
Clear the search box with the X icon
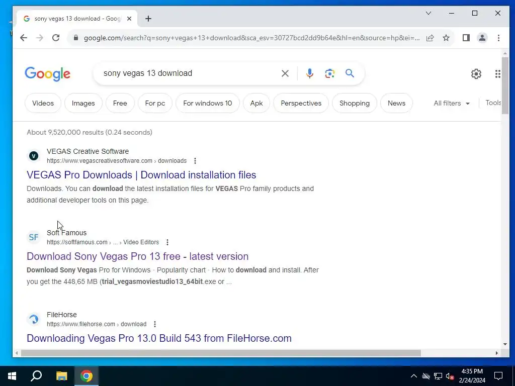[x=285, y=73]
